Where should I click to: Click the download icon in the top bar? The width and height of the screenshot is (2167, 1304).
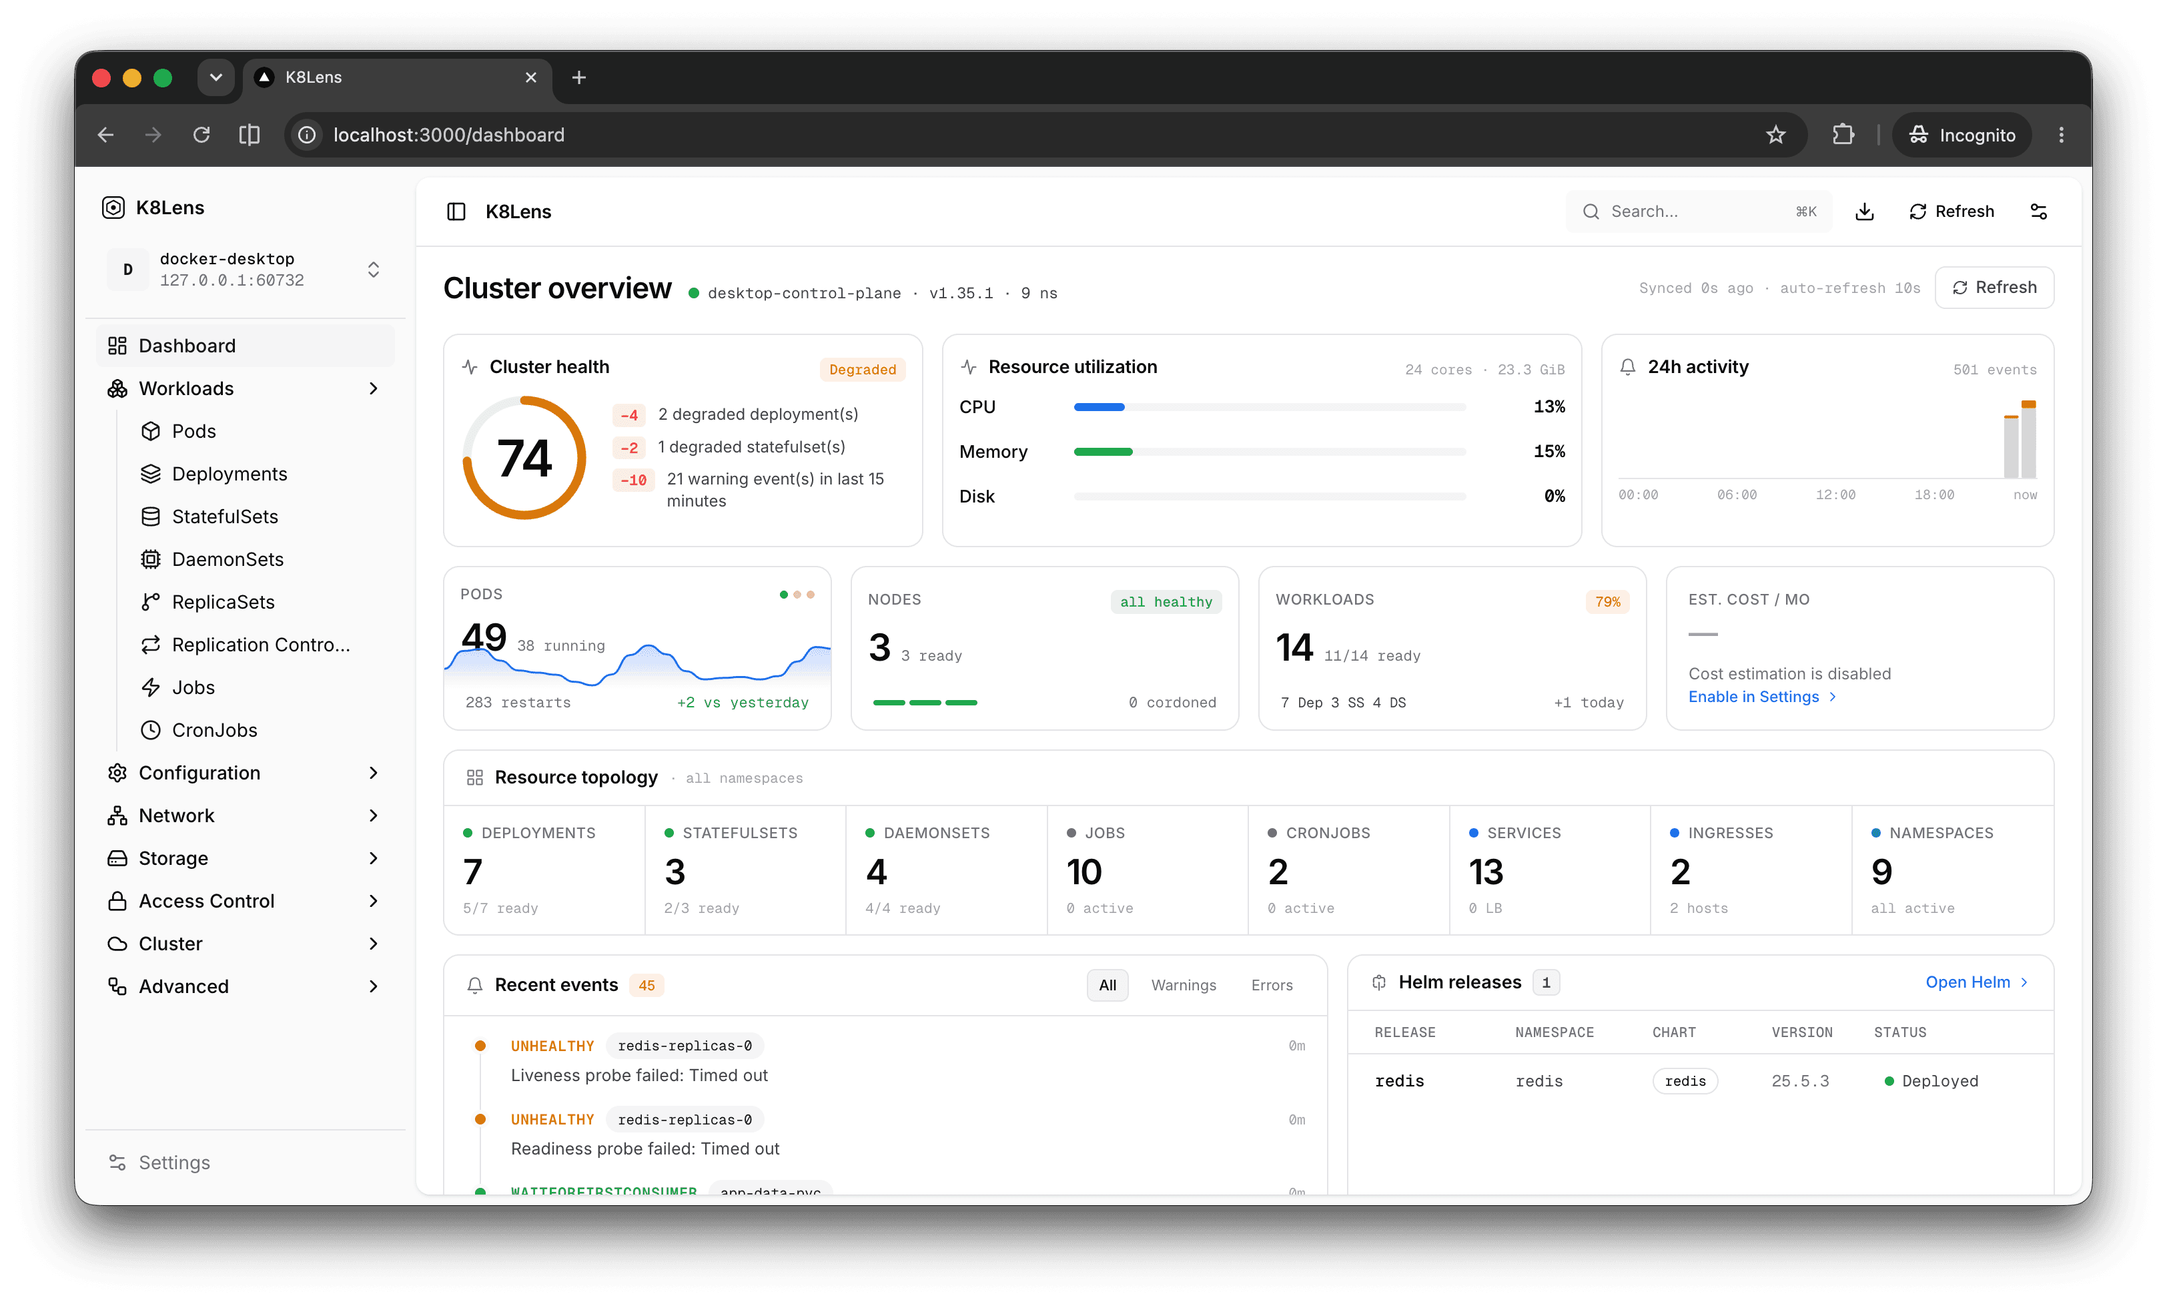coord(1864,212)
